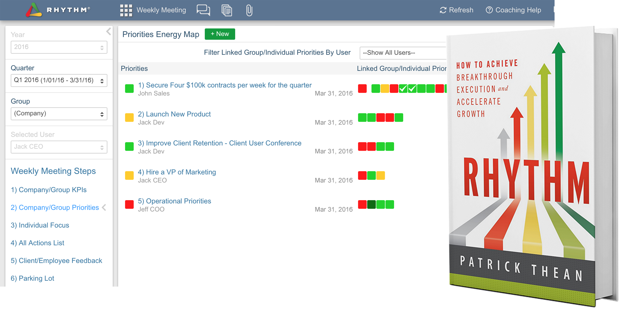
Task: Click yellow status swatch of Hire a VP
Action: pyautogui.click(x=129, y=175)
